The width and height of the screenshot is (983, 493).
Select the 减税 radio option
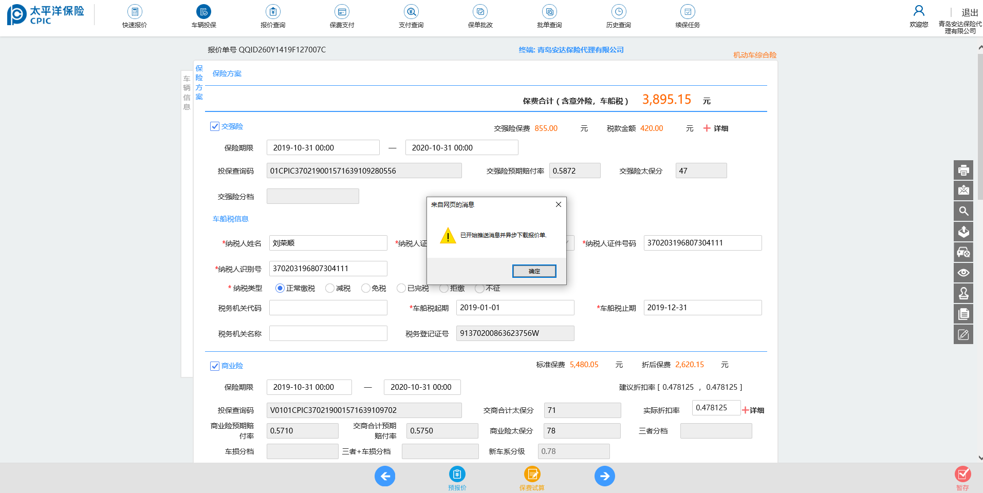pyautogui.click(x=330, y=288)
